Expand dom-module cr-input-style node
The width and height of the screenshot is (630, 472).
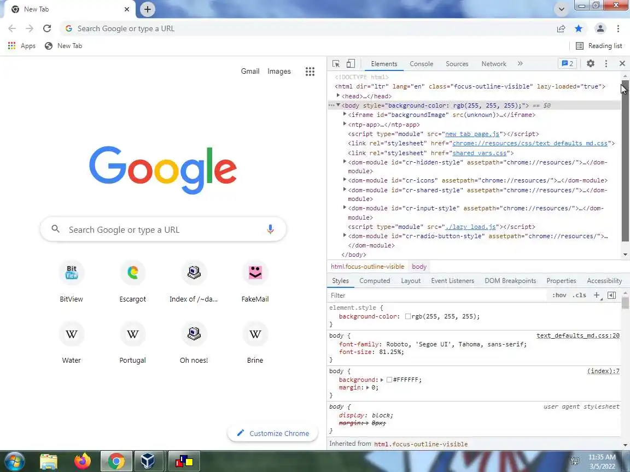[345, 208]
